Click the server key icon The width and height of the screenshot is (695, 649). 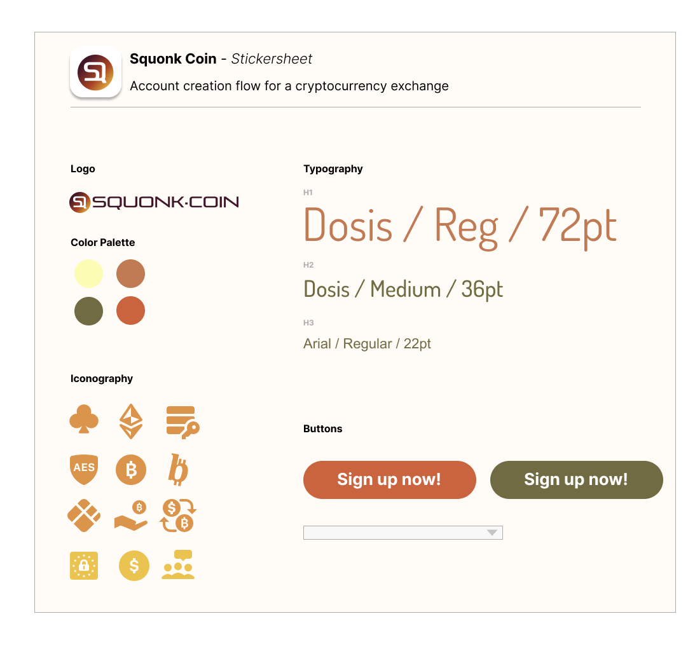point(182,422)
